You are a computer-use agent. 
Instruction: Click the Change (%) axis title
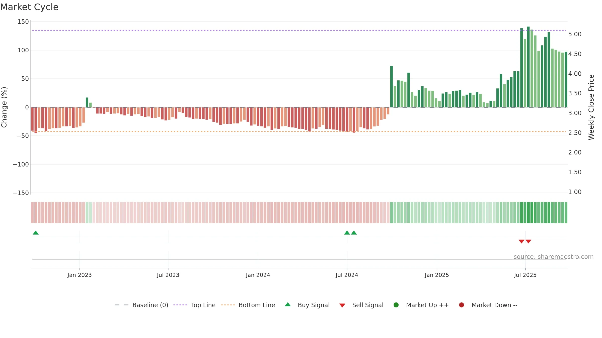tap(4, 107)
